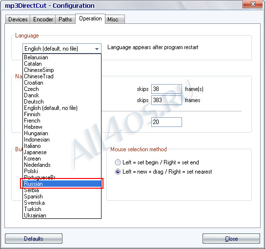Select Turkish language option
Screen dimensions: 265x249
pyautogui.click(x=62, y=209)
